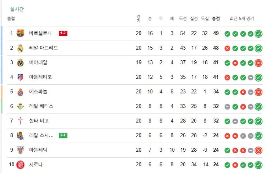Open the 레알 마드리드 team name link
Viewport: 268px width, 173px height.
43,48
